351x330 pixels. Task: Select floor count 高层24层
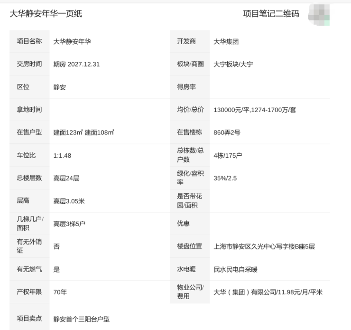(x=66, y=179)
